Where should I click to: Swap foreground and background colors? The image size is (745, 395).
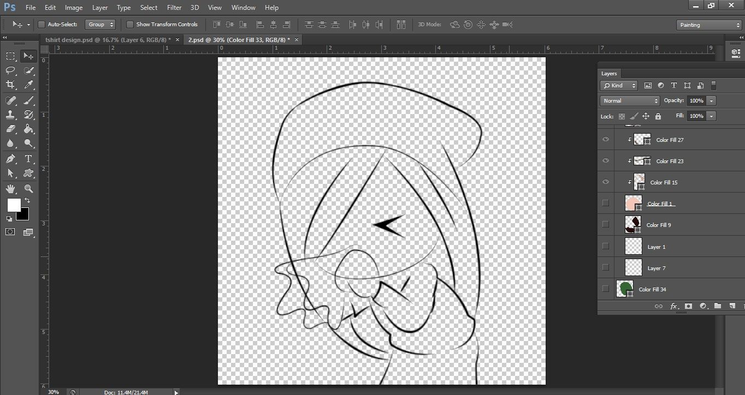[x=27, y=201]
